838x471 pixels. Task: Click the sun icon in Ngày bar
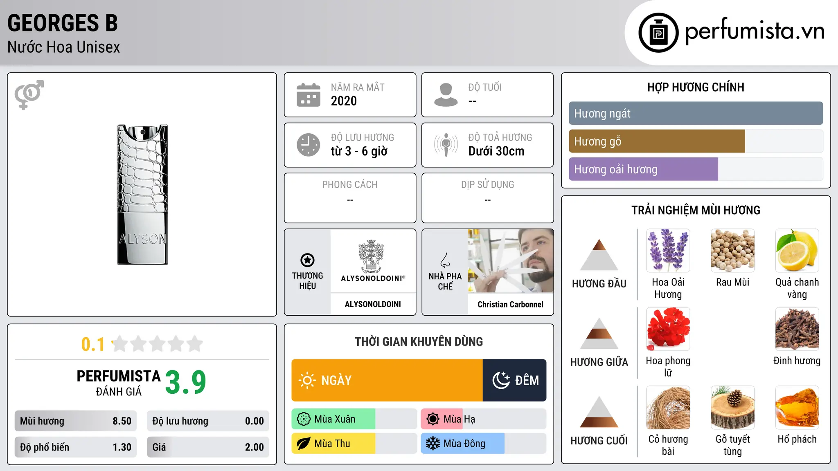pyautogui.click(x=307, y=380)
